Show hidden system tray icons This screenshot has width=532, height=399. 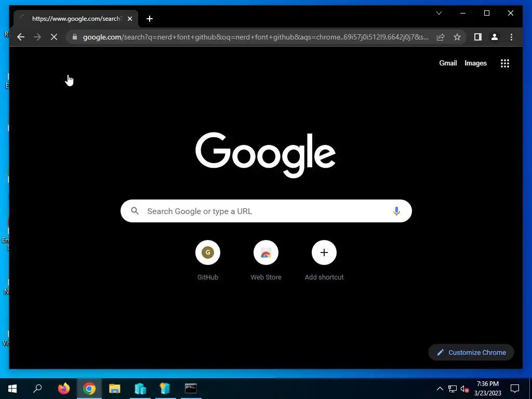pyautogui.click(x=440, y=389)
